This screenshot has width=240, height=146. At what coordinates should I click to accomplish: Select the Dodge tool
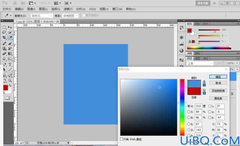[x=10, y=59]
